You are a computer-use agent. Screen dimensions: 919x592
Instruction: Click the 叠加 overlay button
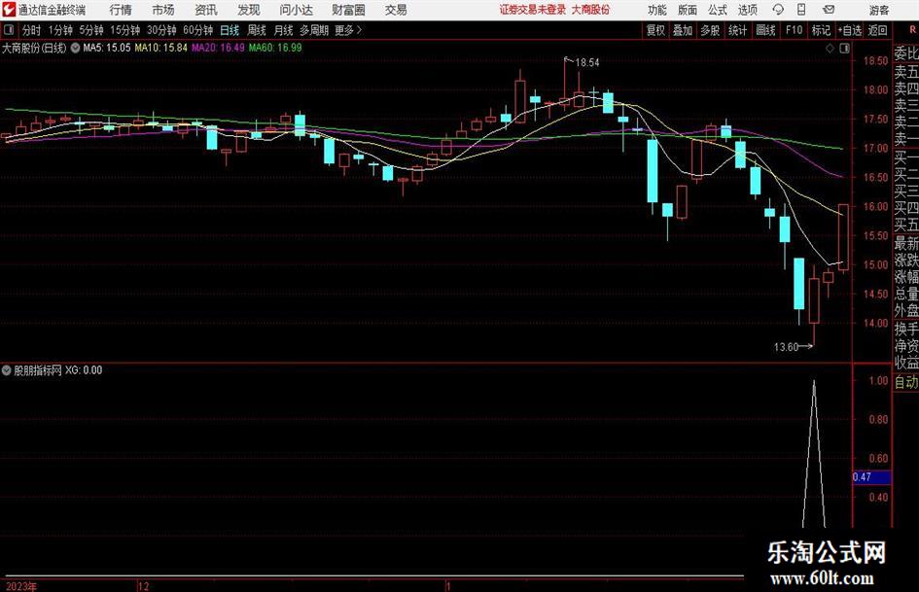(683, 30)
